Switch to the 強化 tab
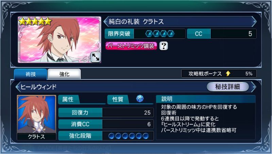 click(x=64, y=74)
